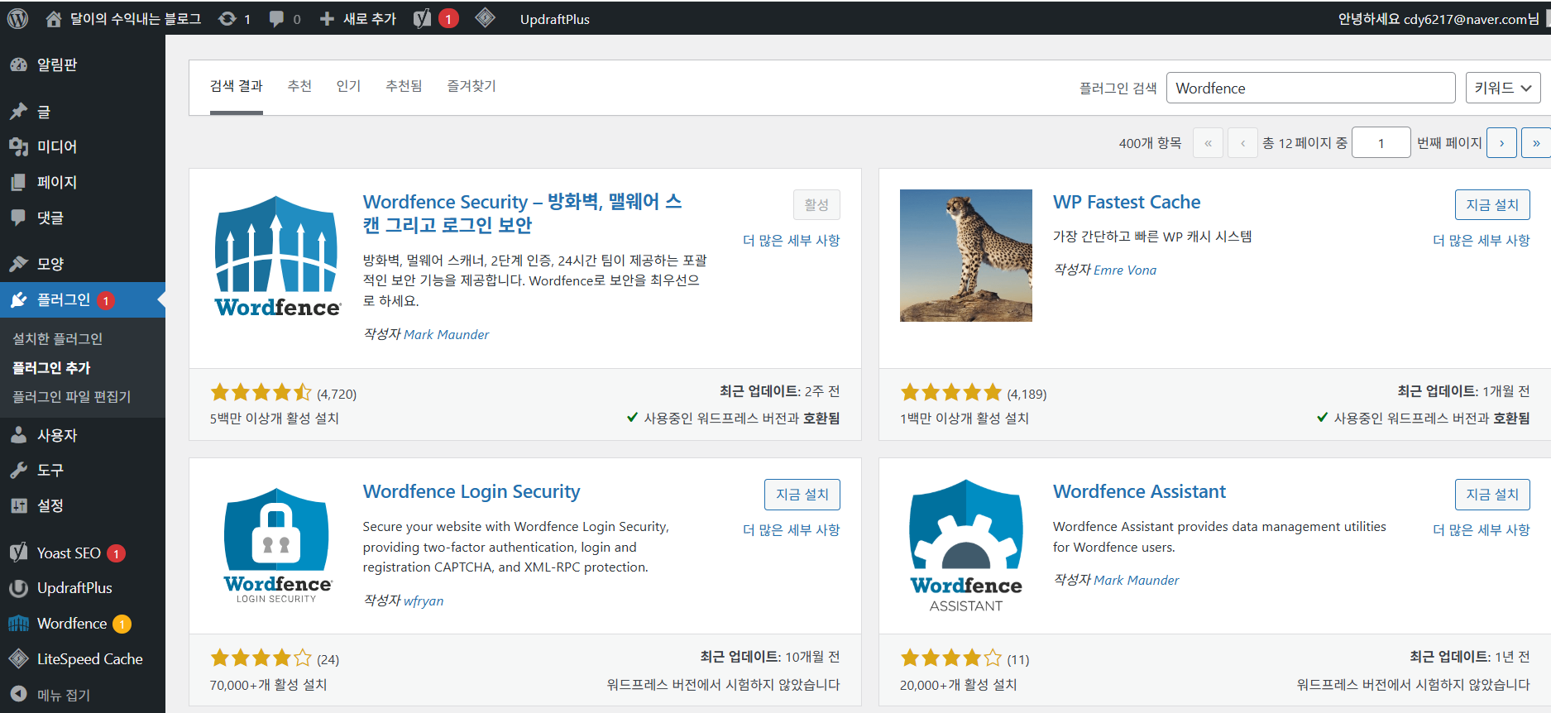Switch to the 추천 tab
Viewport: 1551px width, 713px height.
coord(299,86)
